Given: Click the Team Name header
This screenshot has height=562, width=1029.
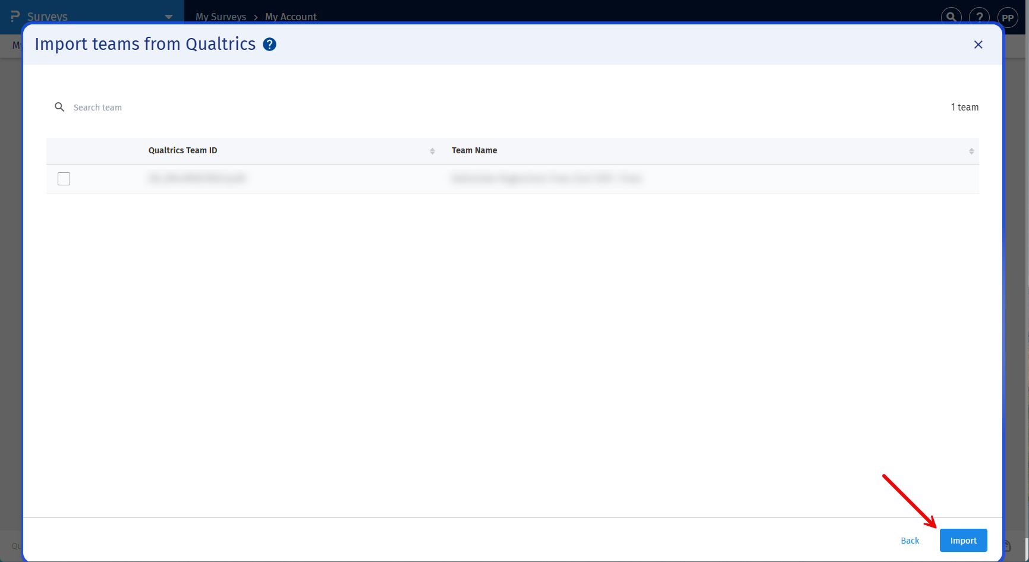Looking at the screenshot, I should tap(474, 150).
